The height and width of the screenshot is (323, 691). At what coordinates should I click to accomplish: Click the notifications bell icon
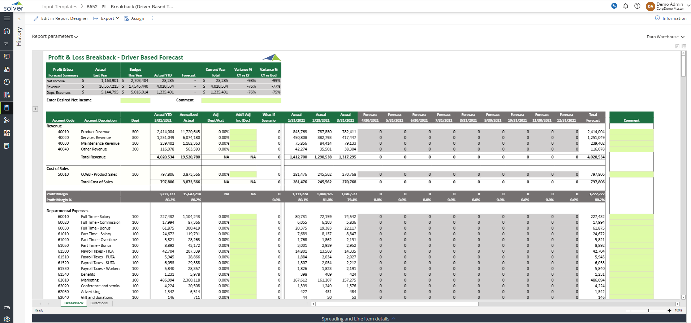(x=626, y=6)
